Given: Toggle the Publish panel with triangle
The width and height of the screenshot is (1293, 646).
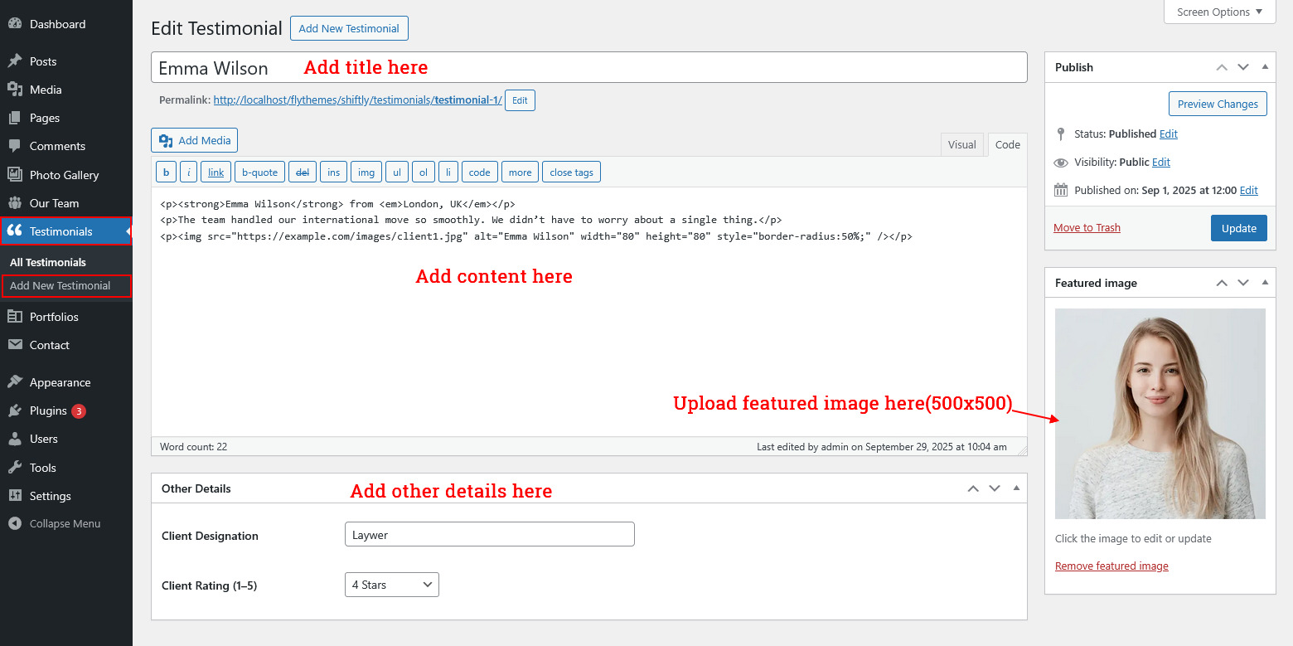Looking at the screenshot, I should (1265, 67).
